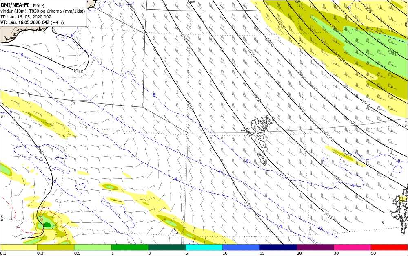Screen dimensions: 408x256
Task: Click the pink 30 mm legend swatch
Action: click(x=353, y=247)
